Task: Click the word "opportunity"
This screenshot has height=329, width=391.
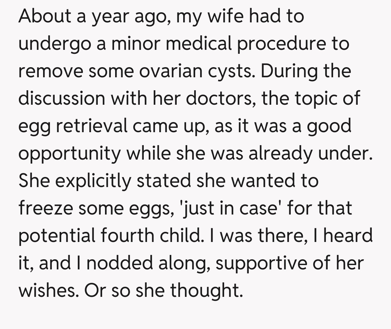Action: pyautogui.click(x=69, y=154)
